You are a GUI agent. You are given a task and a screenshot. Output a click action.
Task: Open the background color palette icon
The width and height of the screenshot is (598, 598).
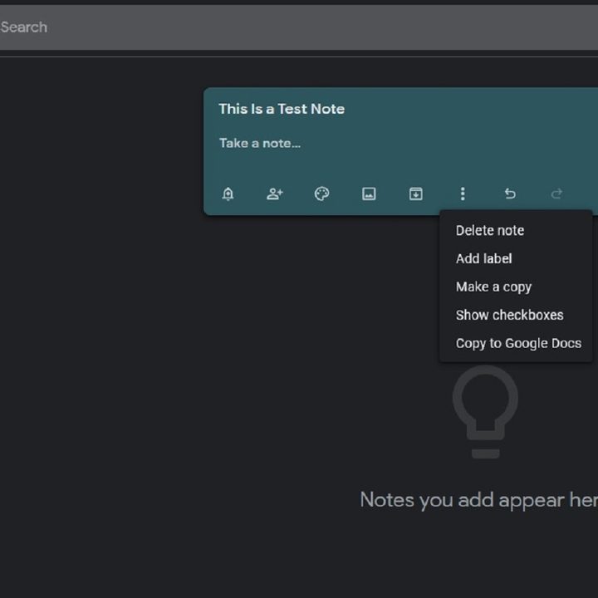[321, 194]
